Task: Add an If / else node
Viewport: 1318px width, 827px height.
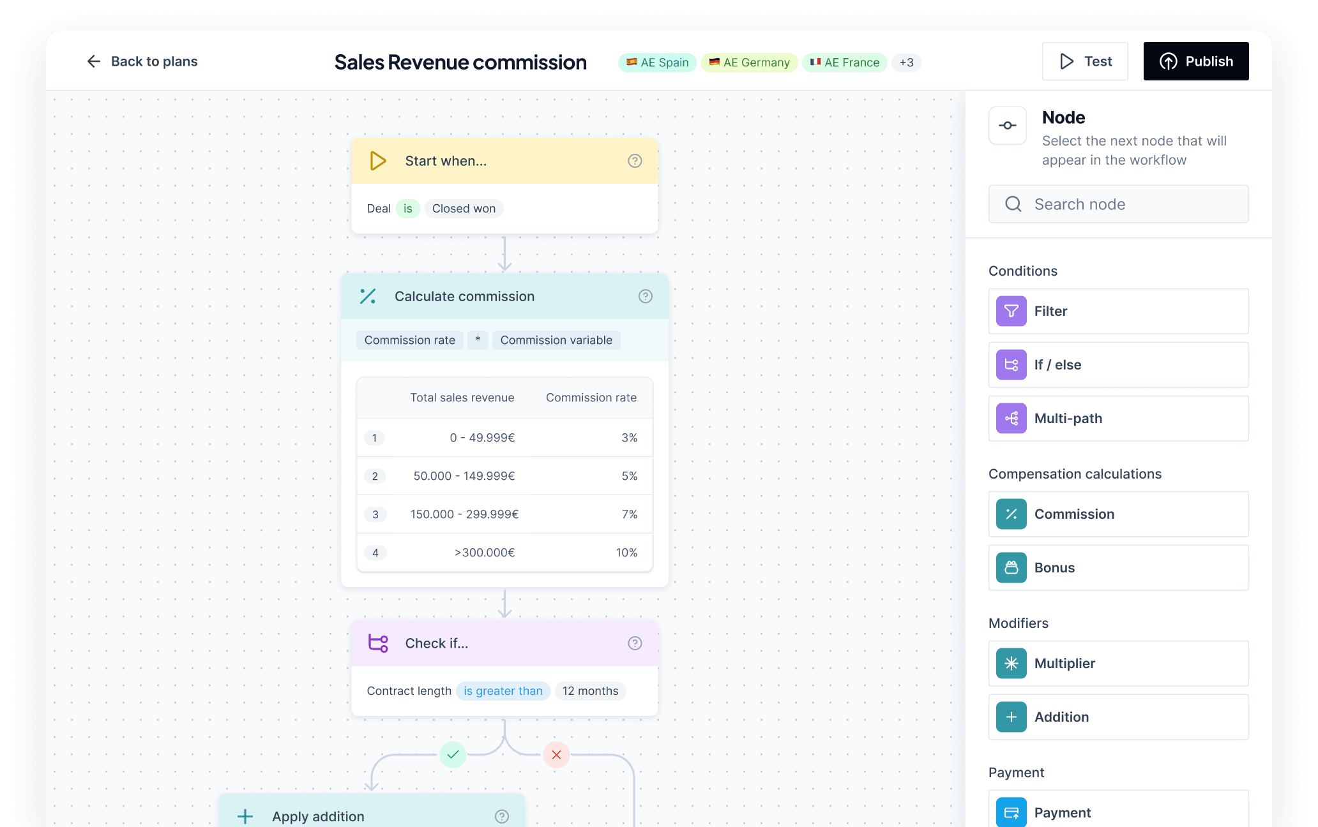Action: coord(1119,365)
